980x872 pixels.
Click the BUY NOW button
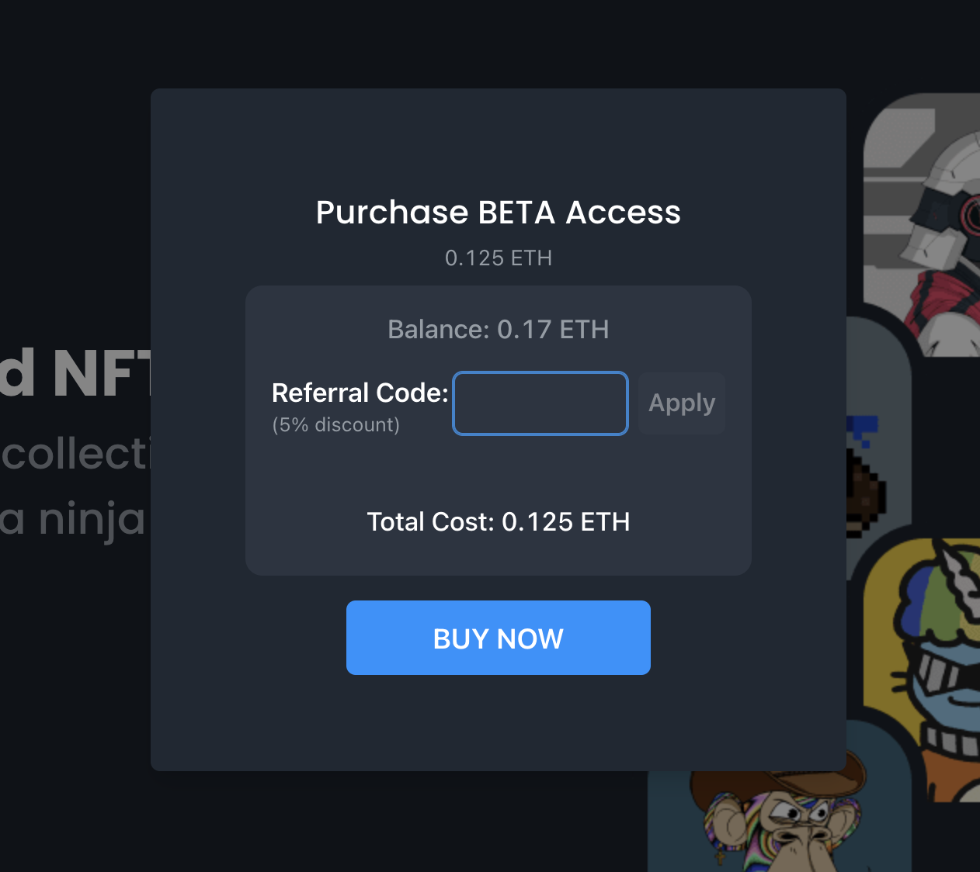tap(498, 637)
